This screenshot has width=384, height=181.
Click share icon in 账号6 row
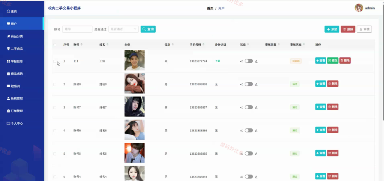(x=241, y=131)
